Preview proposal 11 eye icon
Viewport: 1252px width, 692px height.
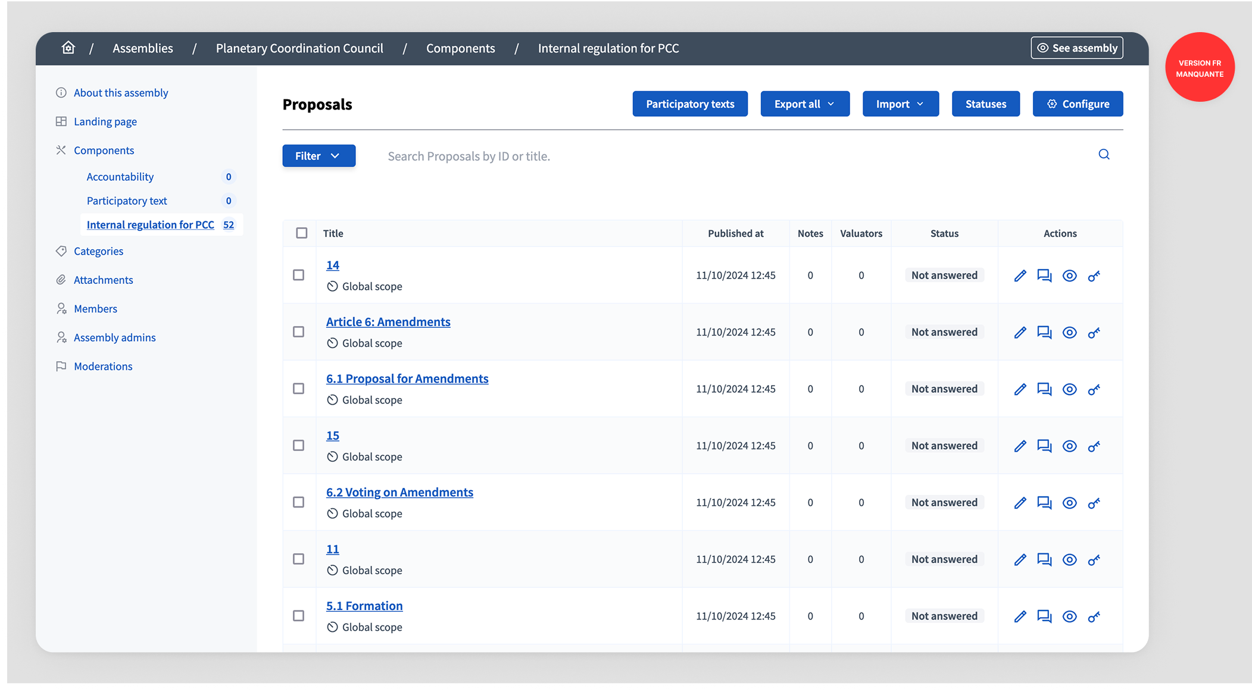tap(1069, 560)
